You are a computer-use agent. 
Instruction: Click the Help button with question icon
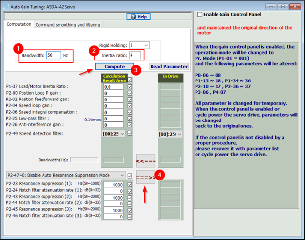pyautogui.click(x=138, y=16)
